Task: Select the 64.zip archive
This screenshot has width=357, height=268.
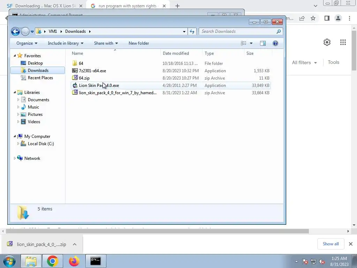Action: tap(171, 78)
